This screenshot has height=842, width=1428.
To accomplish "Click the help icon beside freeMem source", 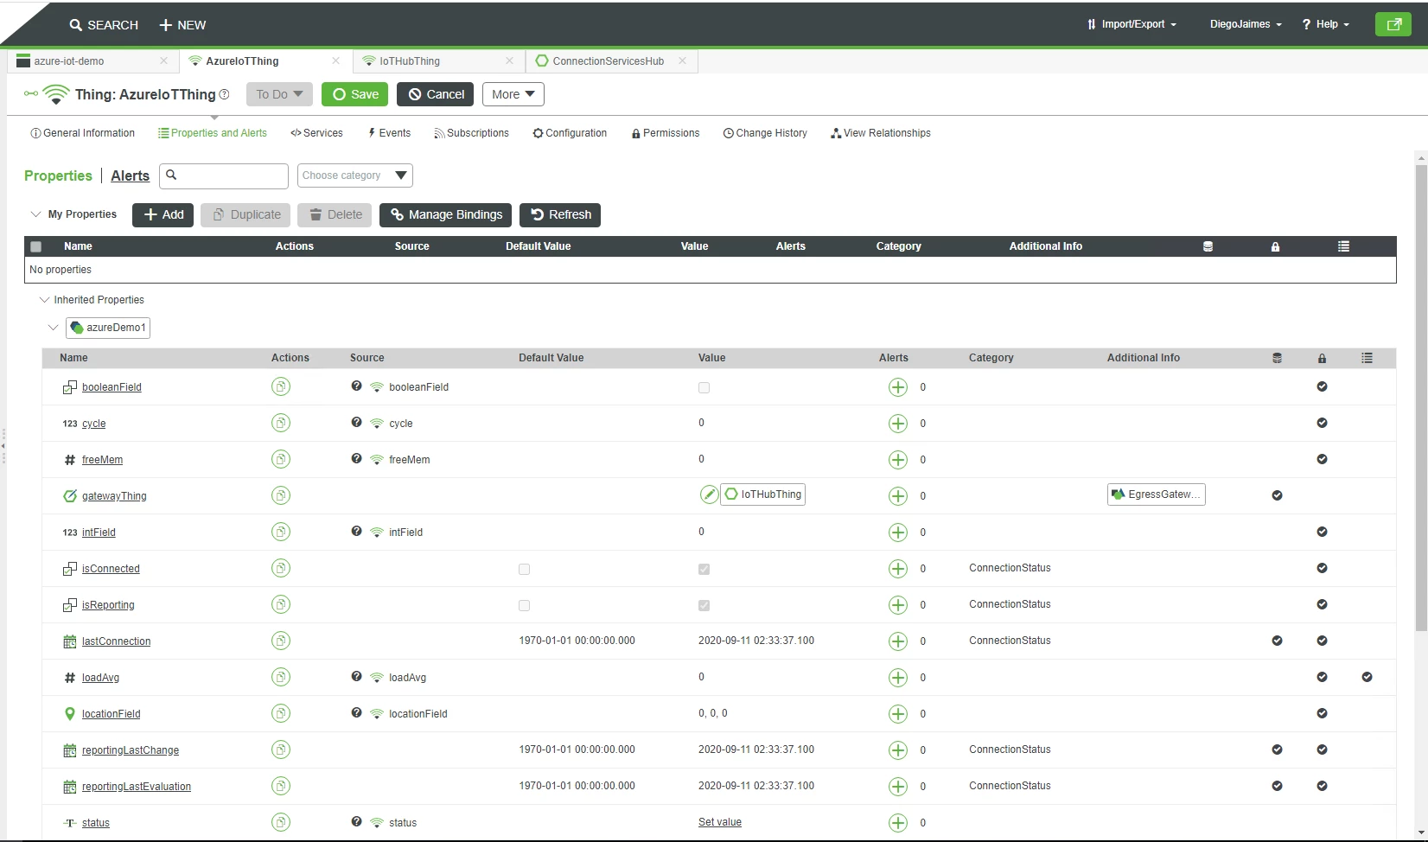I will coord(356,458).
